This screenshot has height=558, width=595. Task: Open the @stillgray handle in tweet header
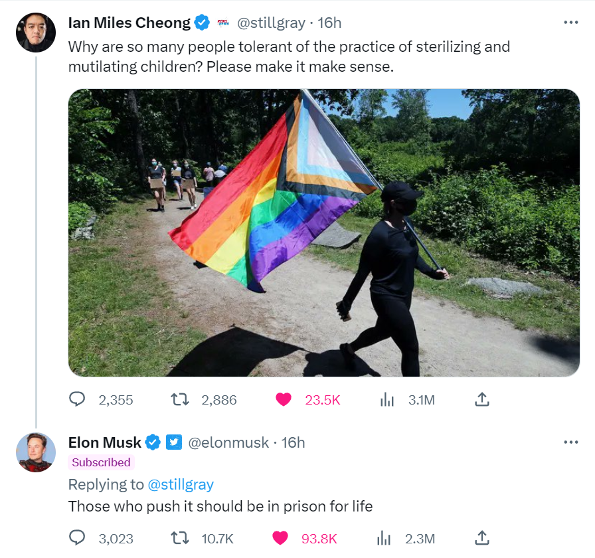click(x=271, y=23)
